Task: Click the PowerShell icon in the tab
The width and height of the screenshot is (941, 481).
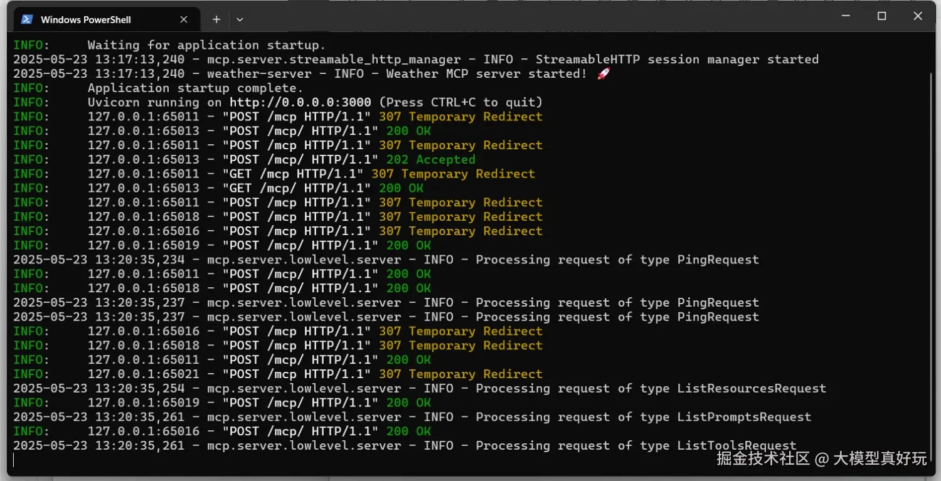Action: pyautogui.click(x=27, y=19)
